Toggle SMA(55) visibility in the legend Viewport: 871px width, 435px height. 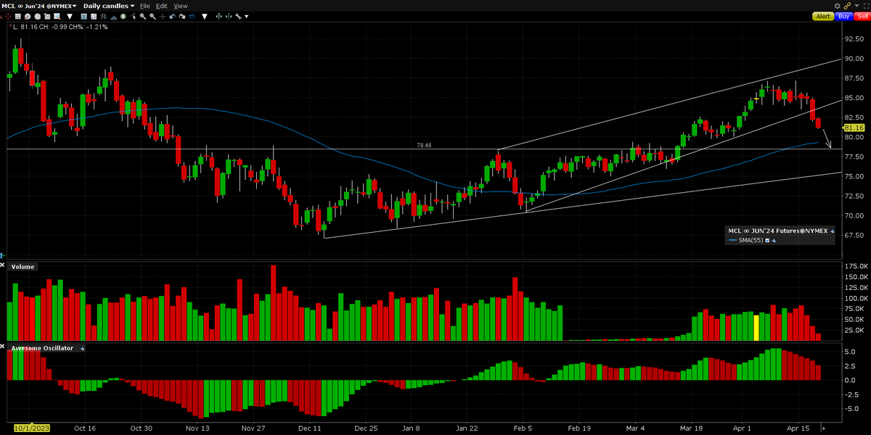pos(768,240)
